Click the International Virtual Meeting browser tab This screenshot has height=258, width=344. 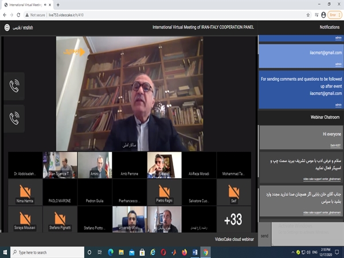point(28,5)
